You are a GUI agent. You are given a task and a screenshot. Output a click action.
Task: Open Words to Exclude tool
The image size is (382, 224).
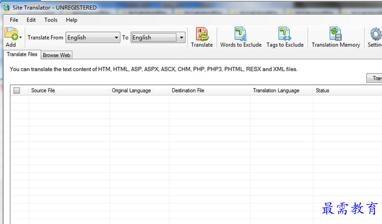pos(241,37)
